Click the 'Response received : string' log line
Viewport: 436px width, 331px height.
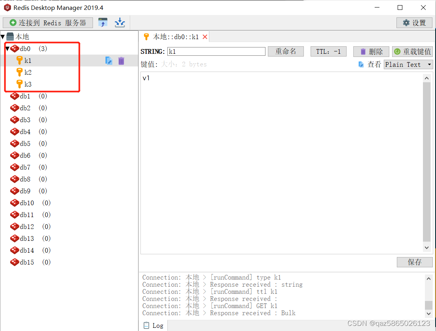tap(222, 285)
